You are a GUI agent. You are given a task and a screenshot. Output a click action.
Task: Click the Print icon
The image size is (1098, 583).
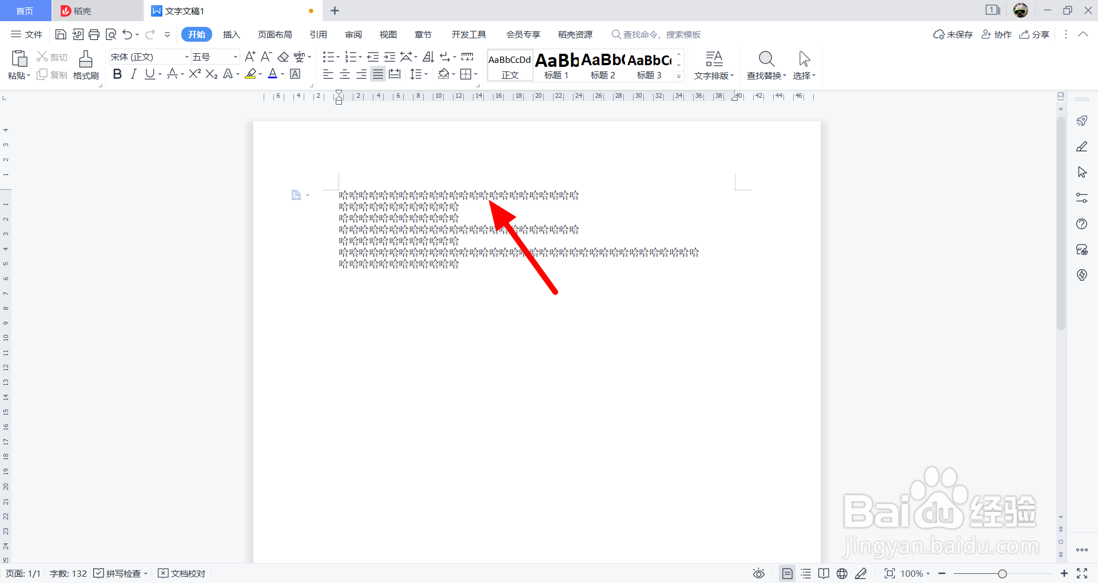[x=94, y=34]
